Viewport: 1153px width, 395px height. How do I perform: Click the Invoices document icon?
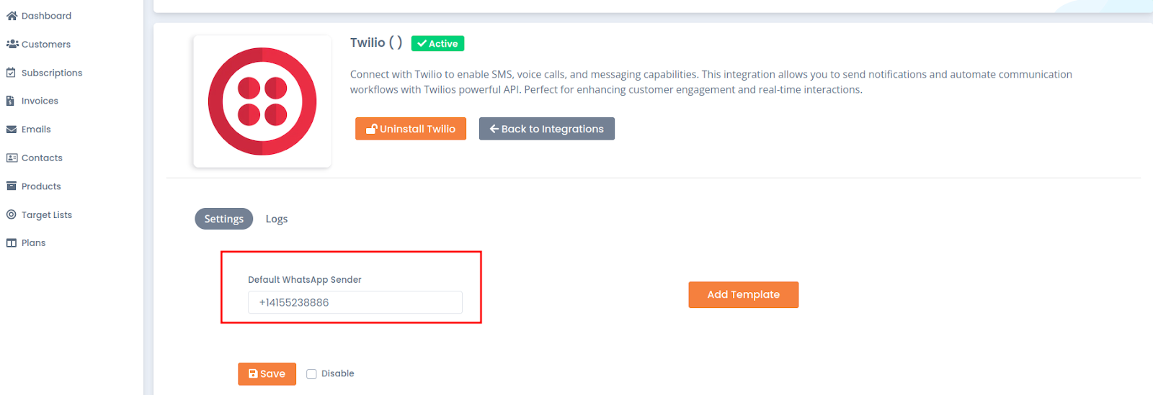(x=10, y=101)
